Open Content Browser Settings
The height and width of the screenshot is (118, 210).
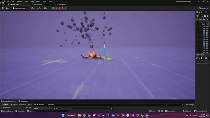pos(190,105)
